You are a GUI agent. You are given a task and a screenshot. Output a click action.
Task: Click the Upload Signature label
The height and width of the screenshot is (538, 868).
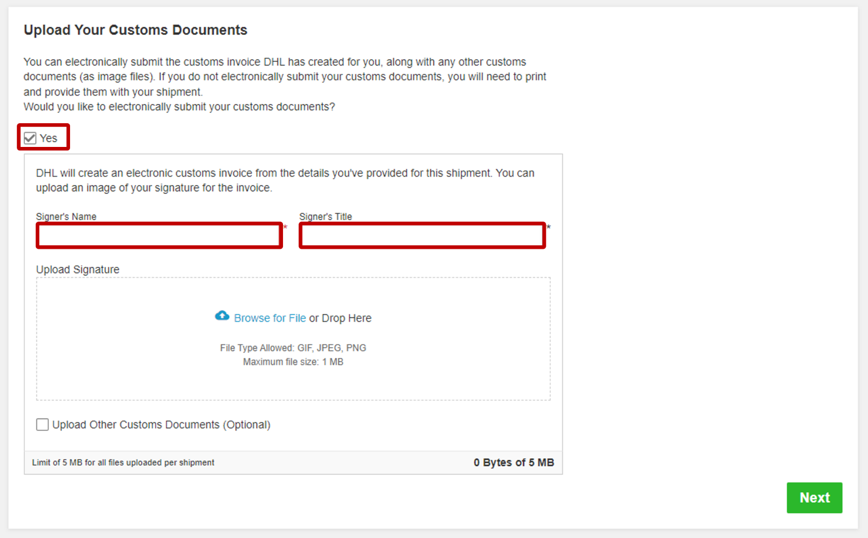coord(78,269)
